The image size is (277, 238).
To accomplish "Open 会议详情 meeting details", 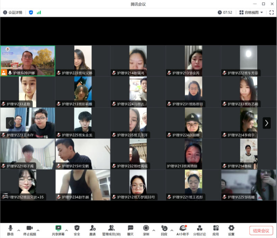I will (13, 12).
